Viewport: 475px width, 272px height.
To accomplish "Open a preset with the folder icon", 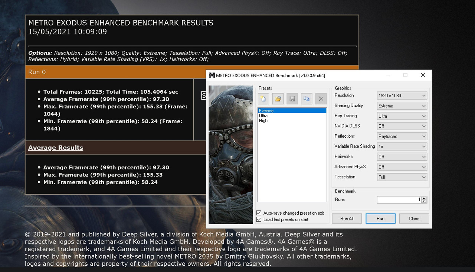I will click(278, 99).
